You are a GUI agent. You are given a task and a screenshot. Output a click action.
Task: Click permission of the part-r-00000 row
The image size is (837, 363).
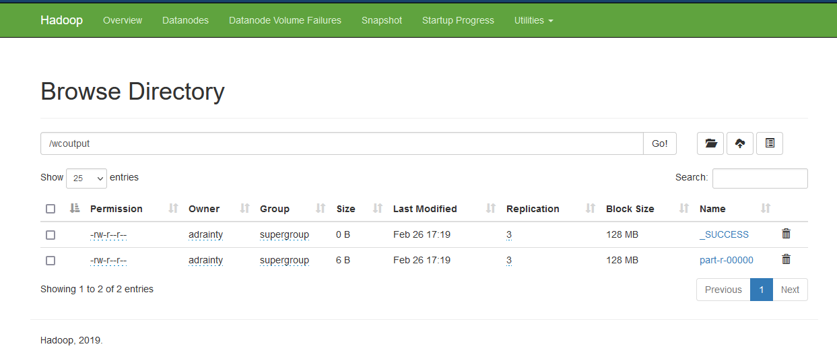pyautogui.click(x=108, y=260)
